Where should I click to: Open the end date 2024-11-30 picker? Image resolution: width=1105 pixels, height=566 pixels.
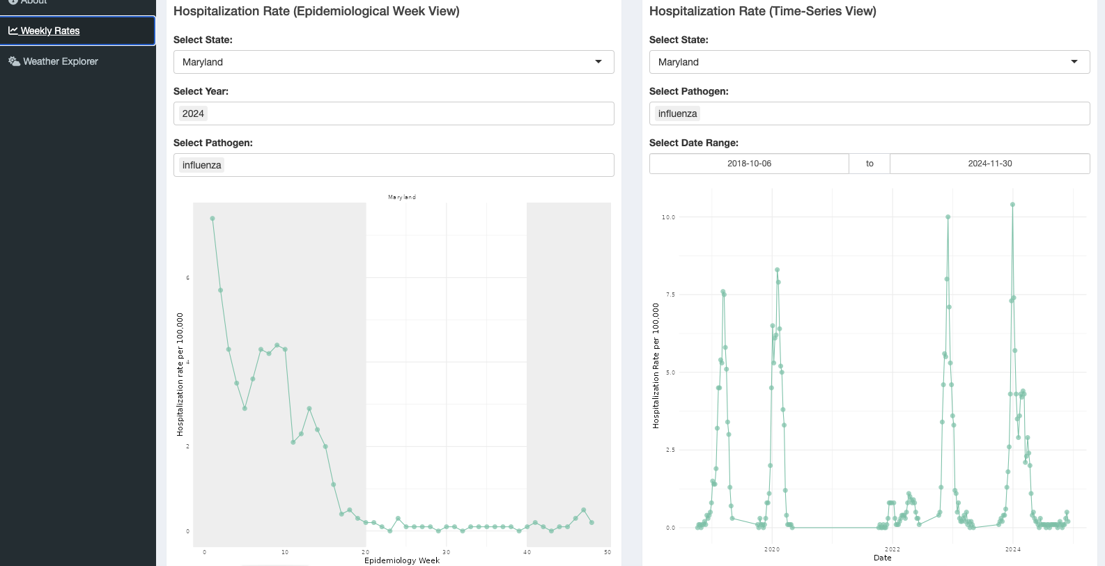tap(989, 164)
